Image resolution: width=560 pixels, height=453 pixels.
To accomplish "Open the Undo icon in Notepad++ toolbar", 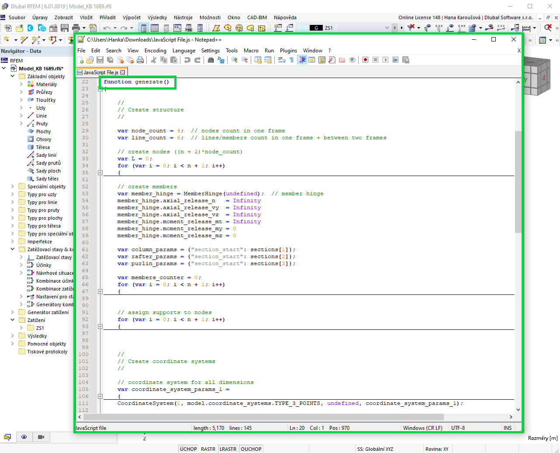I will 188,60.
